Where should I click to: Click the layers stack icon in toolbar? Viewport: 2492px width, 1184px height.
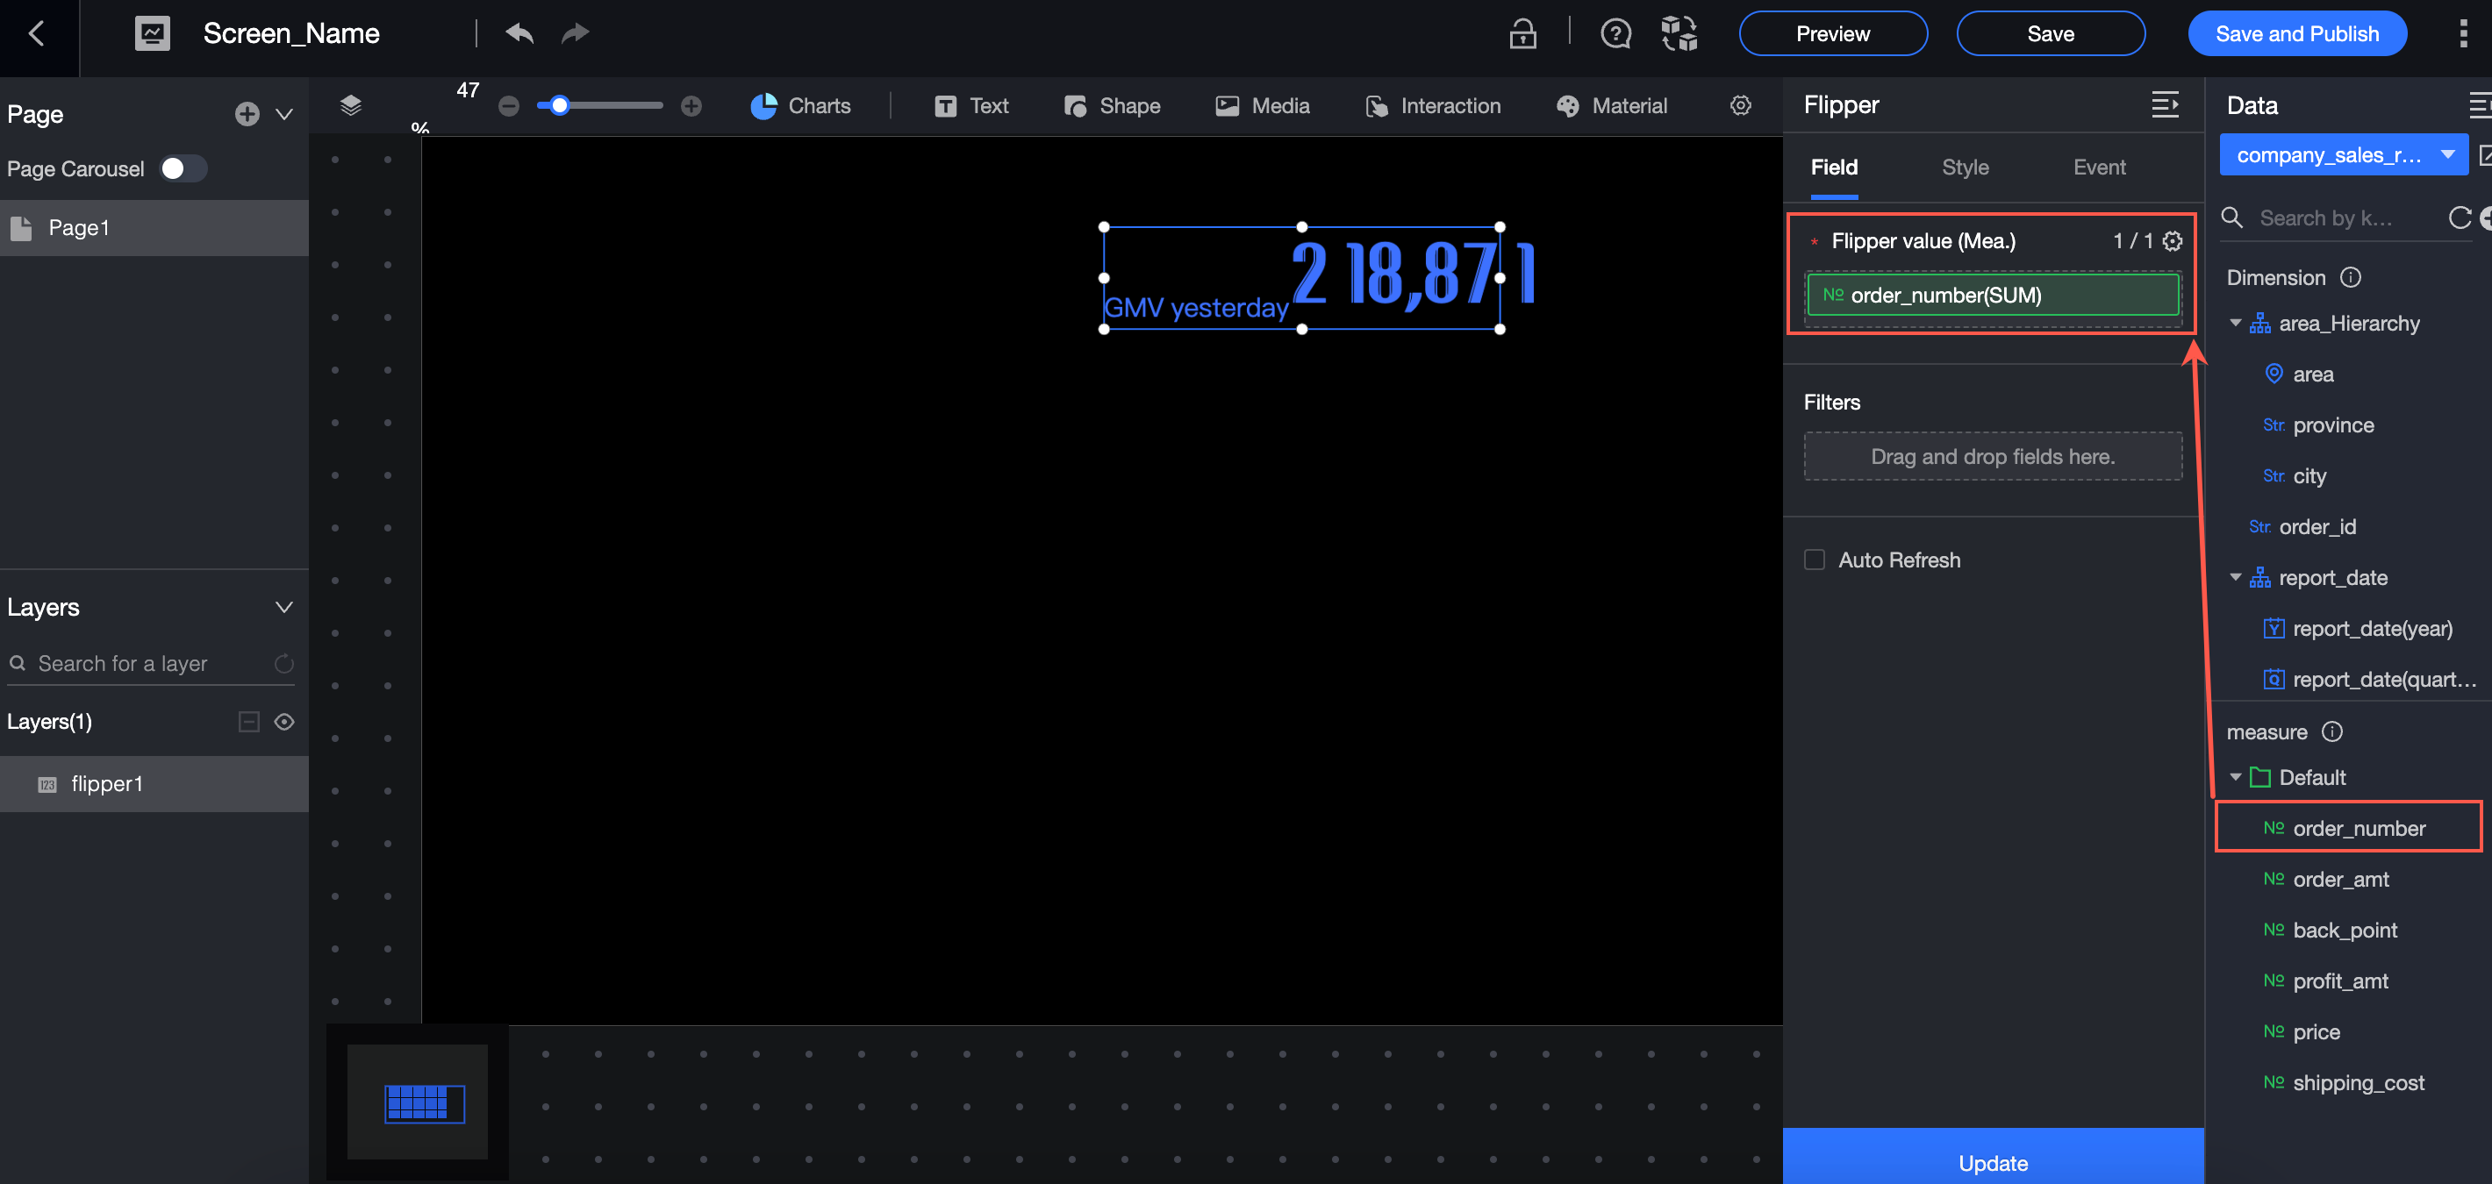351,105
